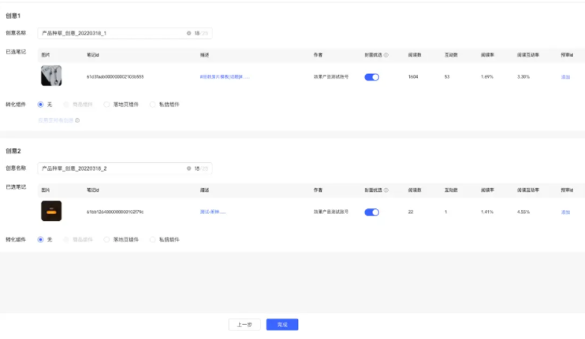The image size is (585, 339).
Task: Turn off 封面优选 switch for note 61d3faab...
Action: click(x=371, y=77)
